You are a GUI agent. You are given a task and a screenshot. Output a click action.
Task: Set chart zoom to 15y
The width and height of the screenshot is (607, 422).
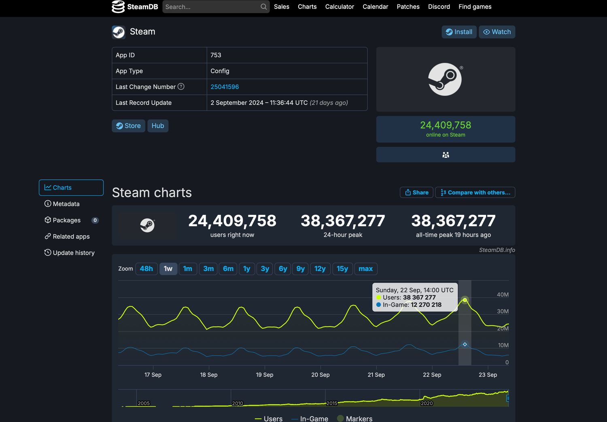[x=342, y=269]
